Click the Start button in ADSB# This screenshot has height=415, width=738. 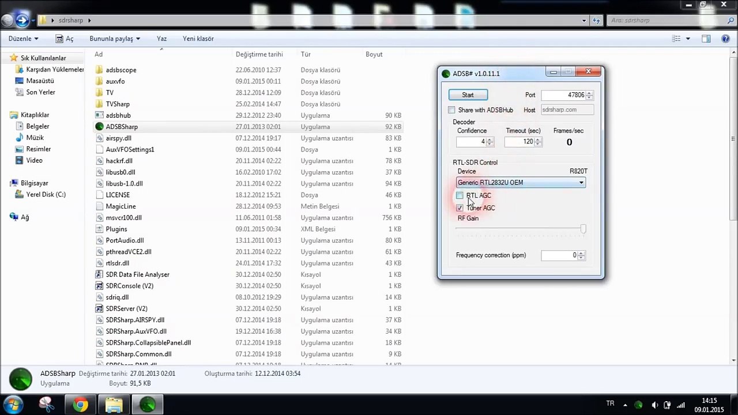[x=468, y=95]
